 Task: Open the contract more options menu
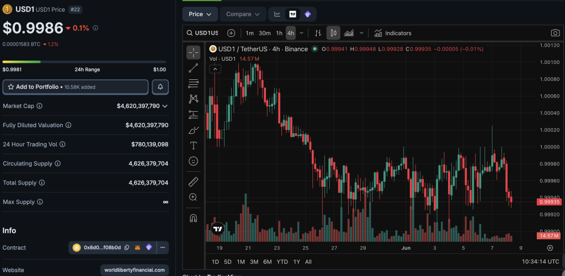(x=163, y=247)
